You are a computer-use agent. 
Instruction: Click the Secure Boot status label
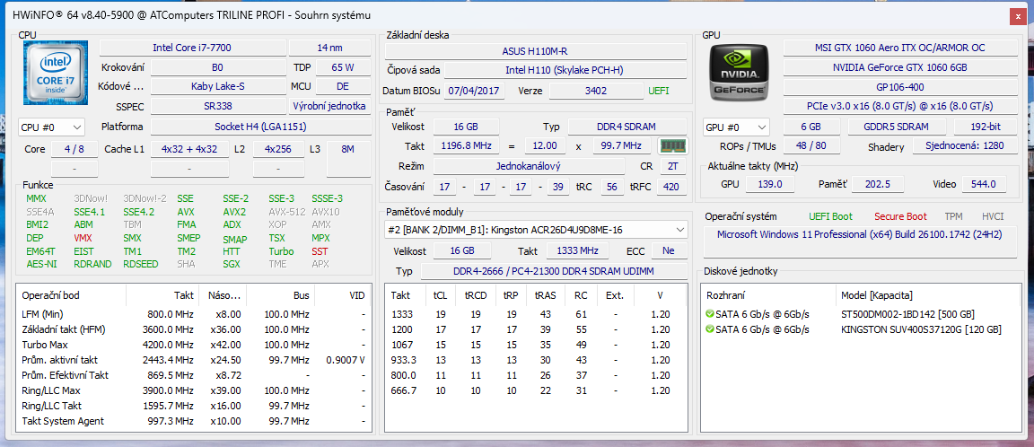tap(900, 216)
